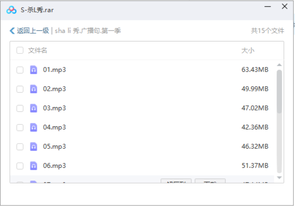Click the scrollbar up arrow
Screen dimensions: 295x207
pyautogui.click(x=279, y=65)
